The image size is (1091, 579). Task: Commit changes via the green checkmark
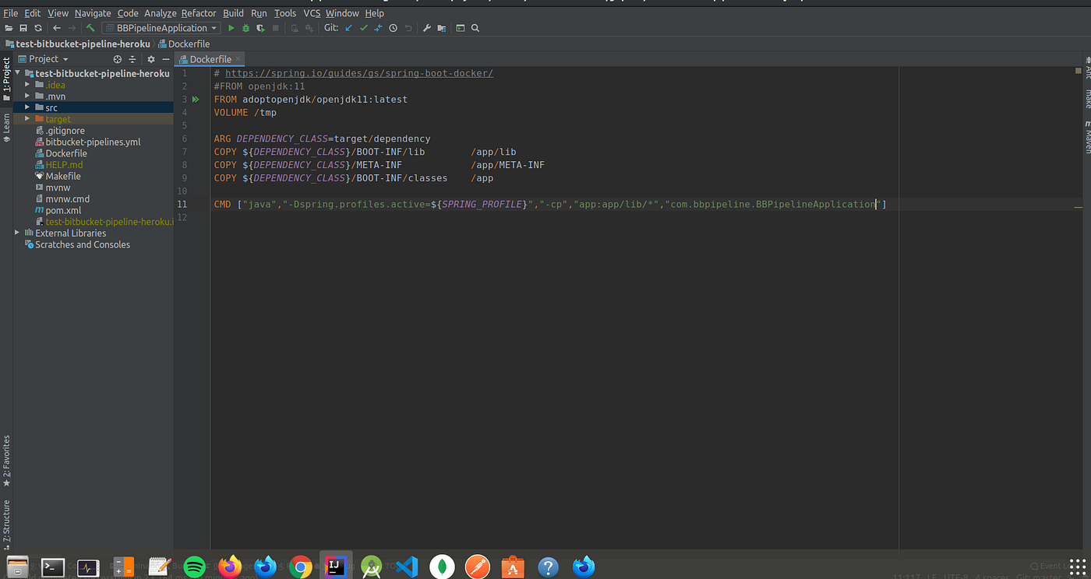pyautogui.click(x=363, y=27)
